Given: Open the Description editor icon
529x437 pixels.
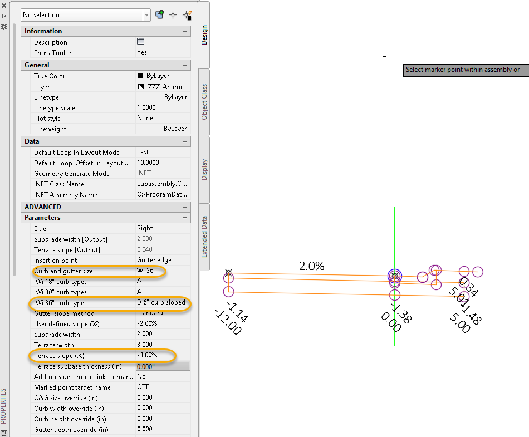Looking at the screenshot, I should tap(141, 42).
